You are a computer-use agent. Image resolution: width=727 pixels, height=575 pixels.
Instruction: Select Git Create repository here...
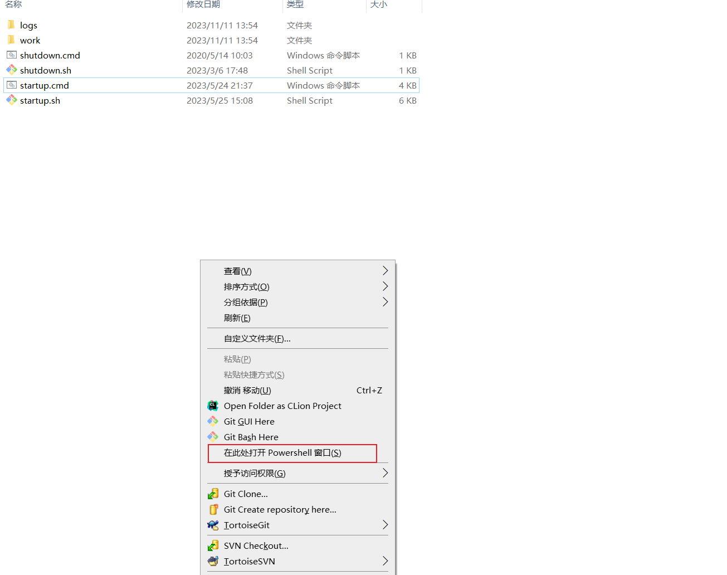297,509
